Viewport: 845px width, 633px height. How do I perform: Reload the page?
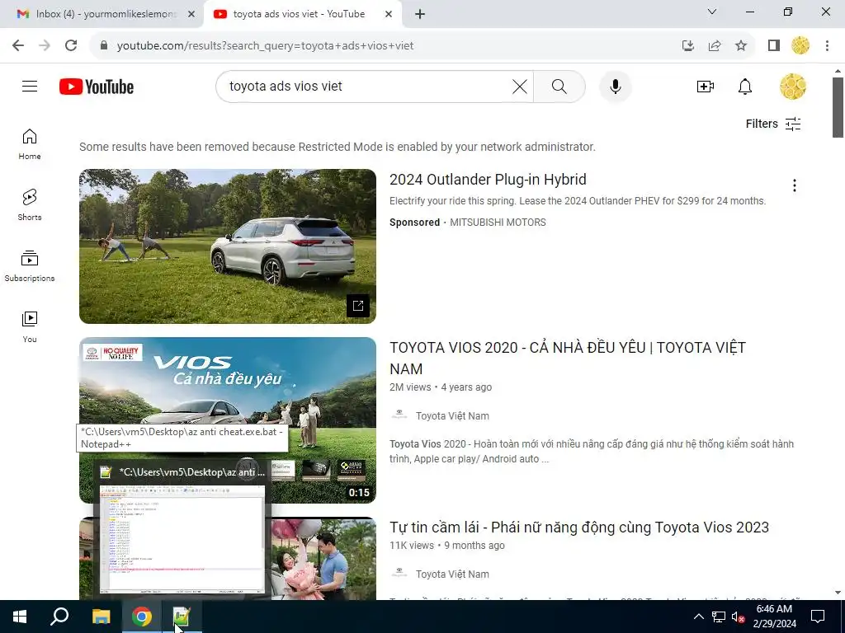tap(71, 45)
